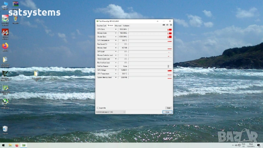This screenshot has height=148, width=263.
Task: Open the GPU Load sensor dropdown arrow
Action: pyautogui.click(x=115, y=51)
